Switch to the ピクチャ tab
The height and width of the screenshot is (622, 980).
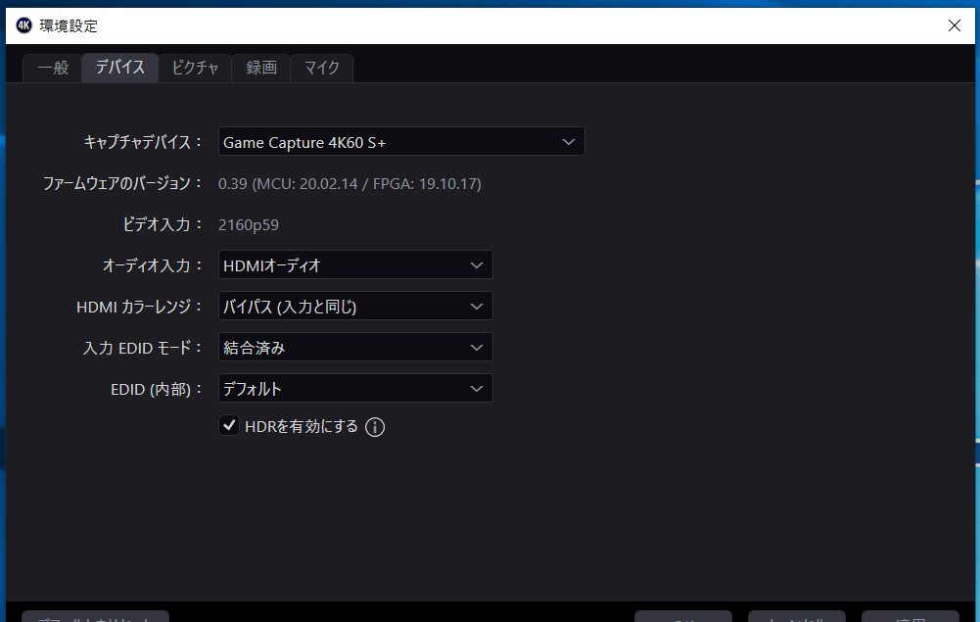click(x=195, y=69)
